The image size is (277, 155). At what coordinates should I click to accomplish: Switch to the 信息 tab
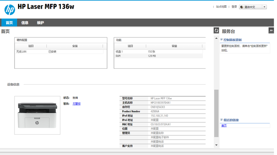pyautogui.click(x=25, y=23)
